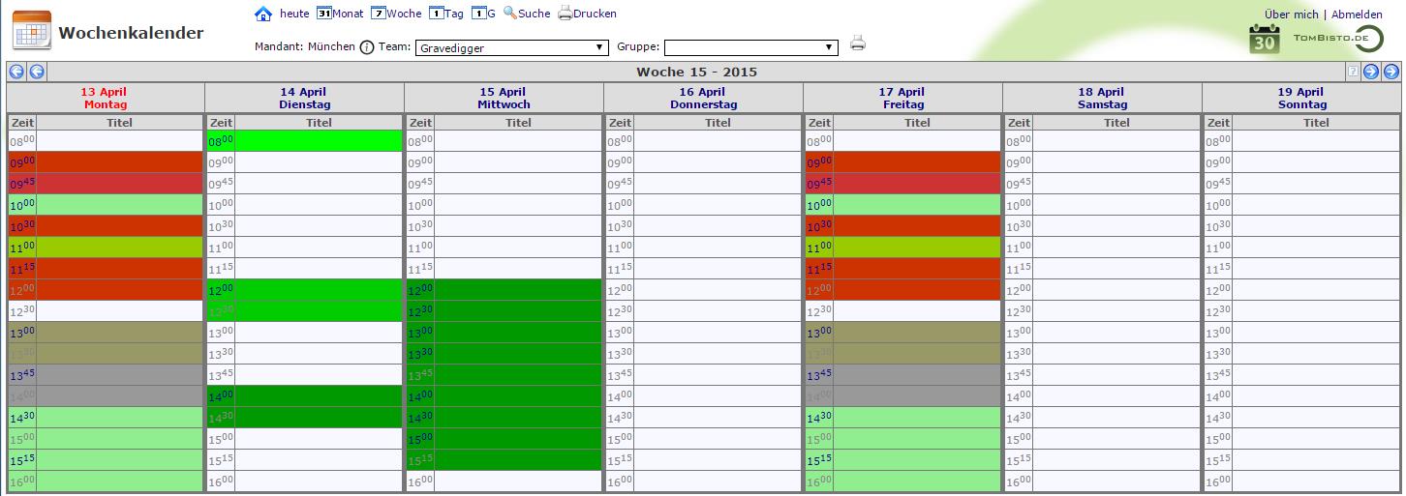Select the 14 April Dienstag header
Viewport: 1406px width, 496px height.
304,98
